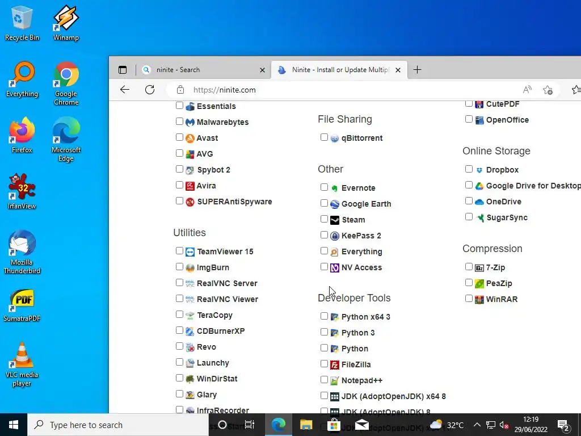Open the Mail app in the taskbar
The height and width of the screenshot is (436, 581).
[x=361, y=425]
